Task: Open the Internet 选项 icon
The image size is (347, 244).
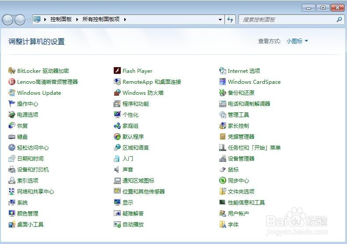Action: tap(222, 71)
